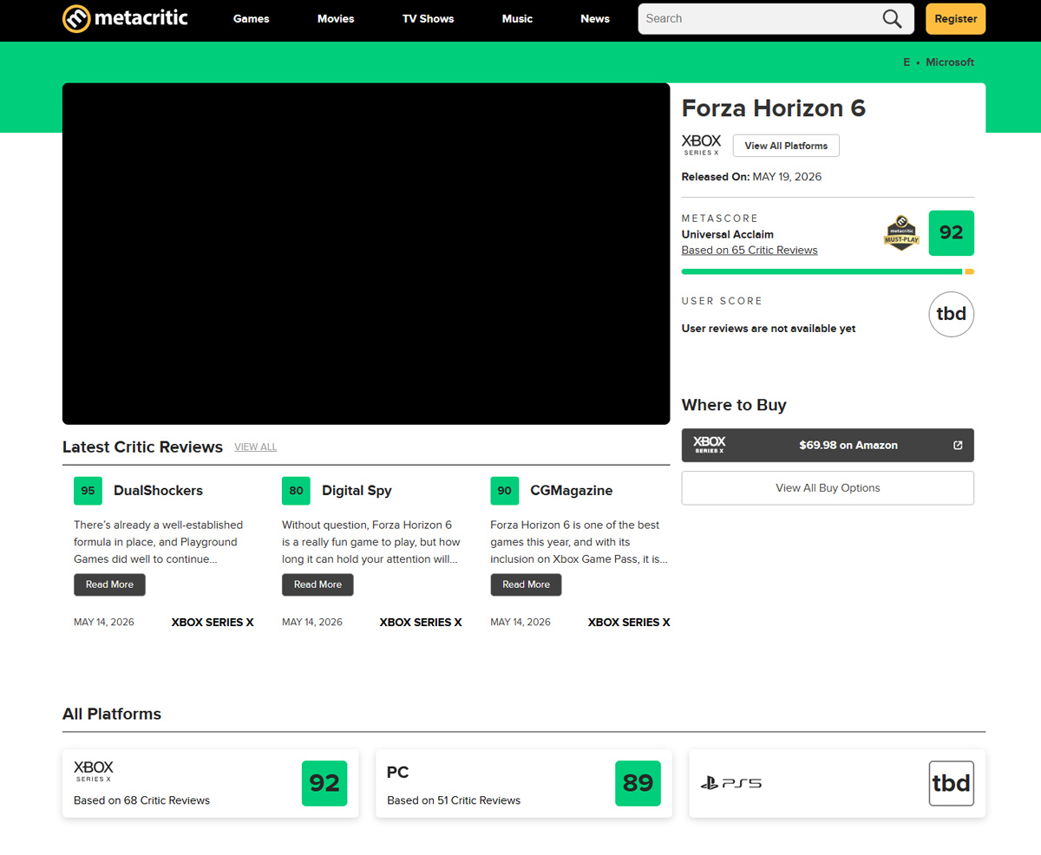Click Read More on DualShockers review
1041x855 pixels.
click(x=109, y=584)
